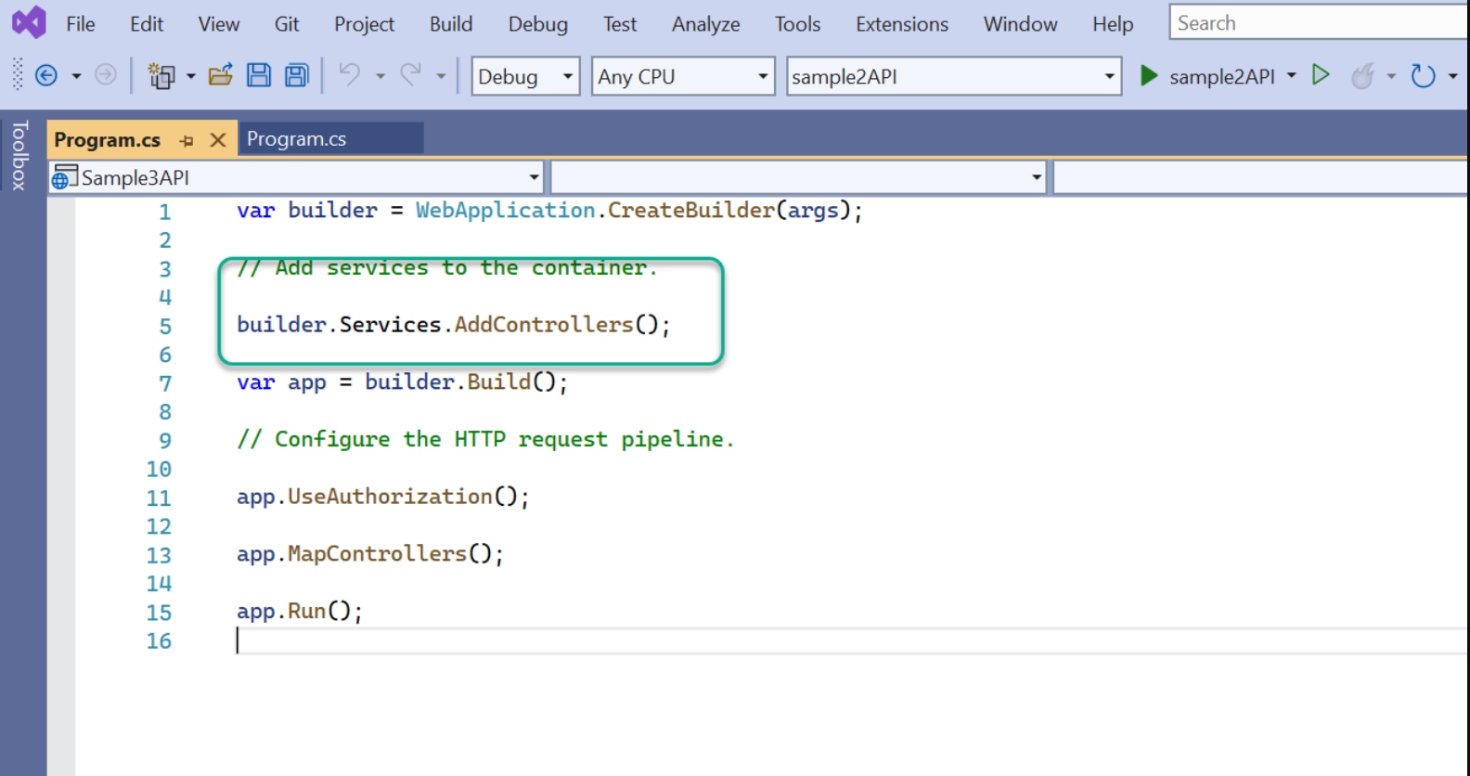Click the Save All icon
The image size is (1470, 776).
click(297, 76)
